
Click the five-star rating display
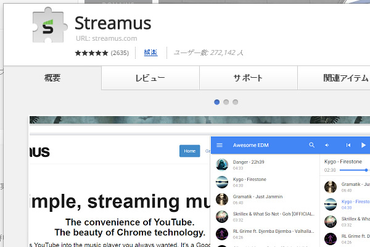coord(91,52)
